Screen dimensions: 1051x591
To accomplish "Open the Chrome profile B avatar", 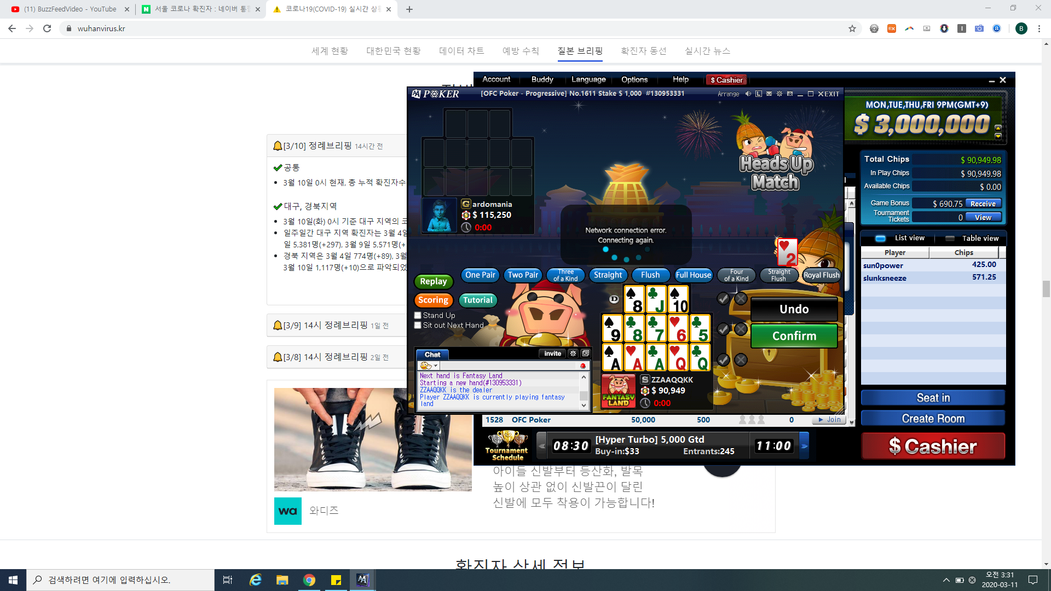I will [x=1021, y=28].
